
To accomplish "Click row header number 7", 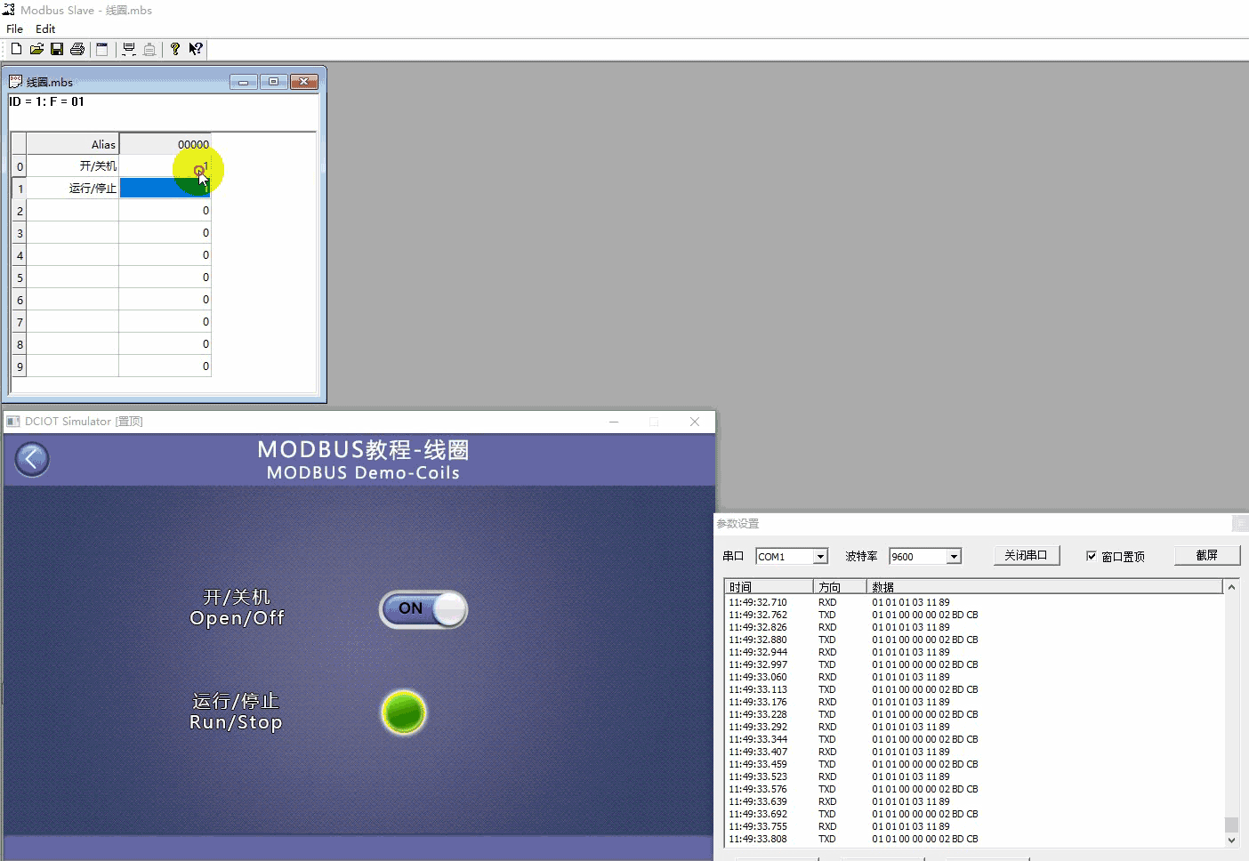I will click(19, 322).
